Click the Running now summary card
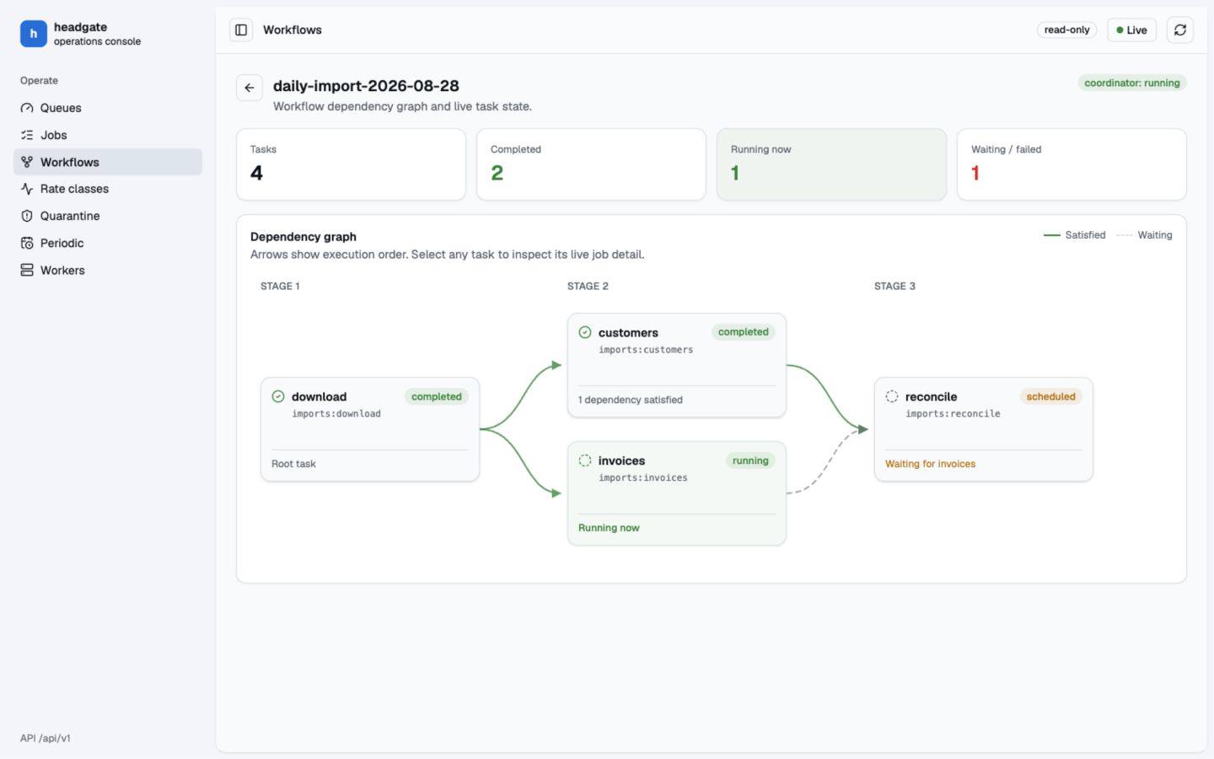1214x759 pixels. [x=831, y=164]
